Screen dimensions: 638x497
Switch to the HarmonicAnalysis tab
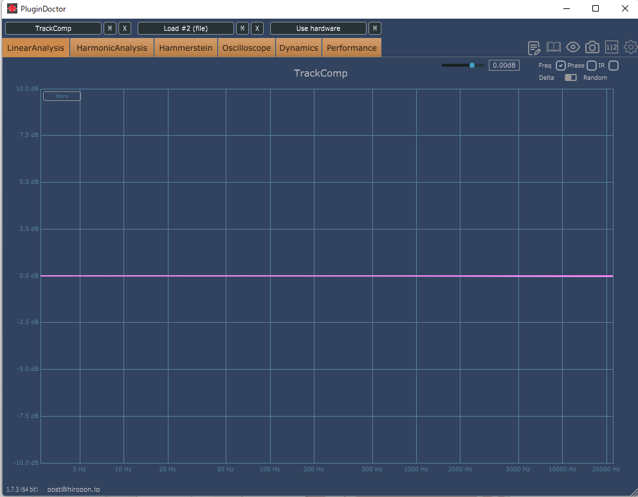112,48
